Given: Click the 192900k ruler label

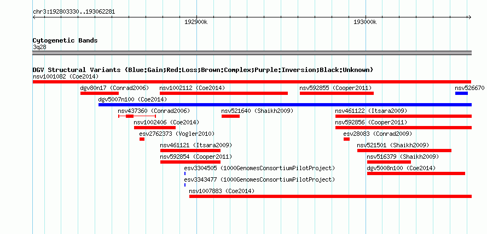Looking at the screenshot, I should coord(196,22).
